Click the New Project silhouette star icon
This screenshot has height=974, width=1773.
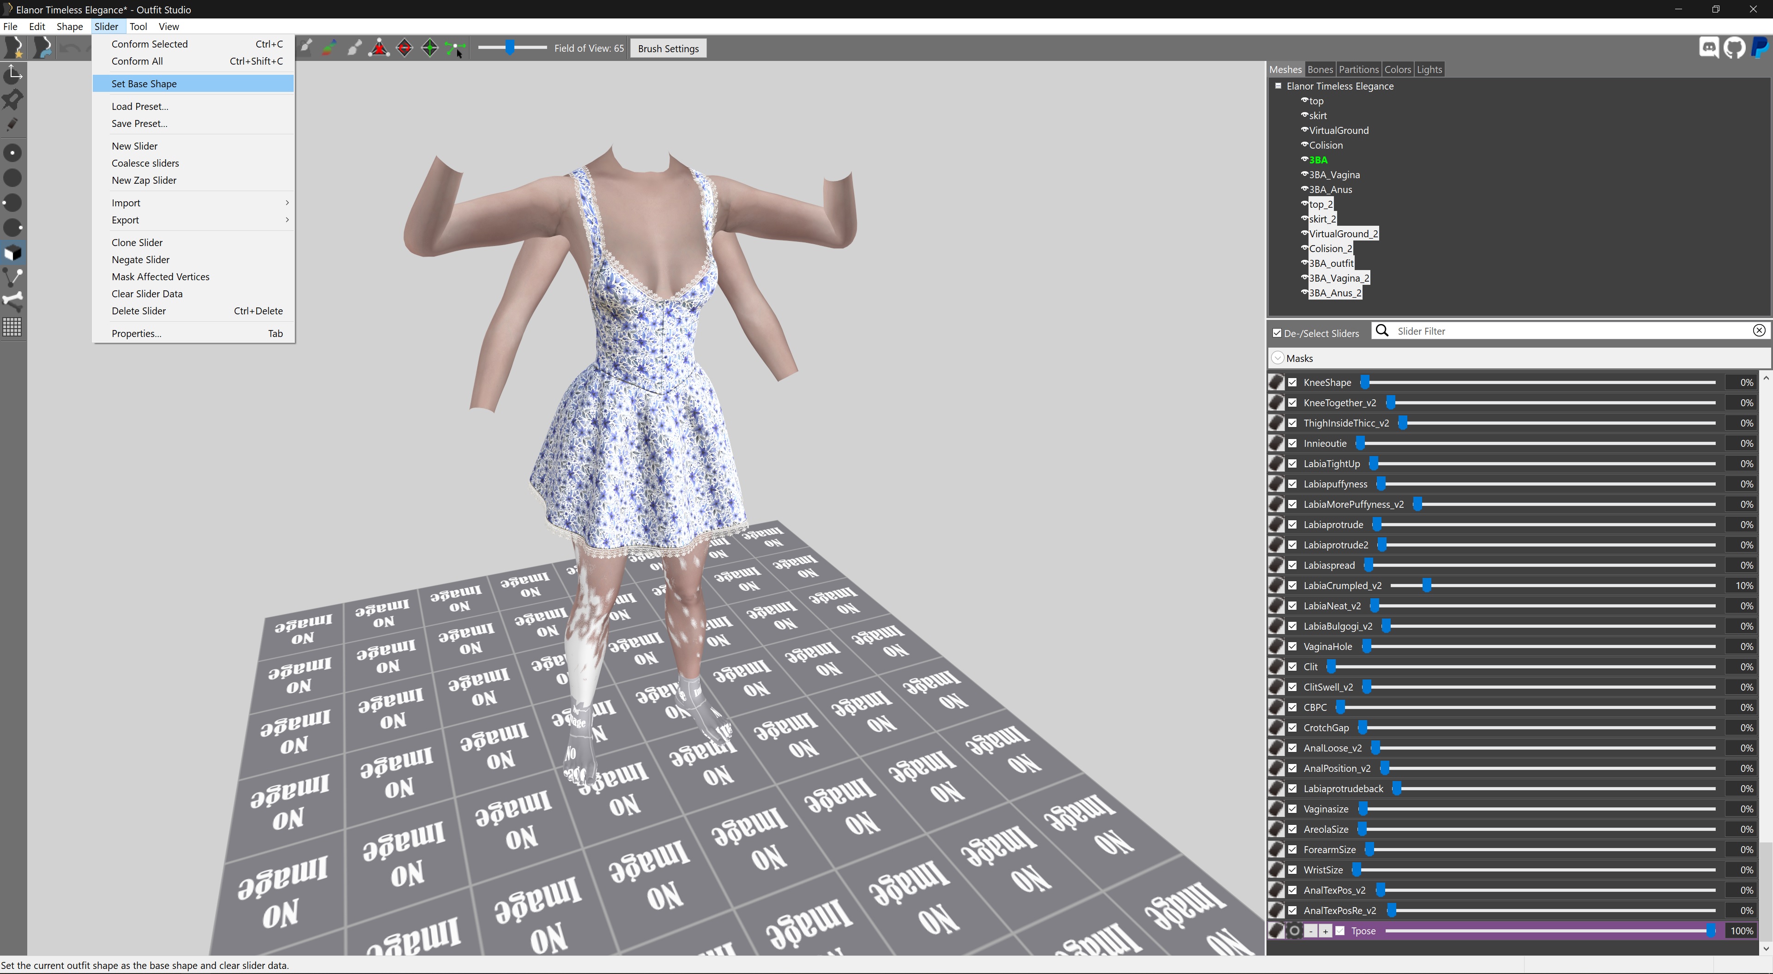tap(14, 48)
